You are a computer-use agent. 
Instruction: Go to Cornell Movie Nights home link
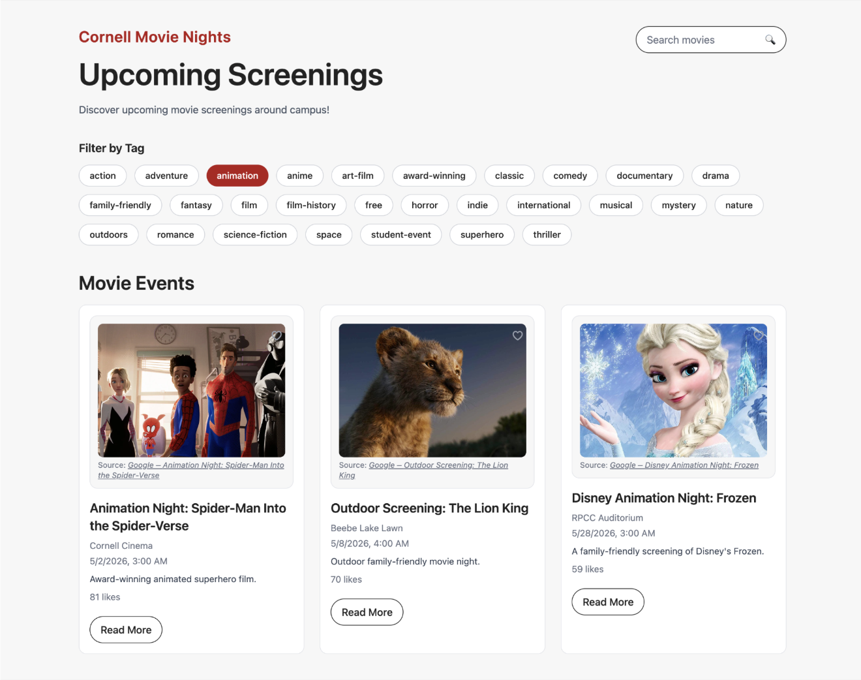tap(155, 37)
